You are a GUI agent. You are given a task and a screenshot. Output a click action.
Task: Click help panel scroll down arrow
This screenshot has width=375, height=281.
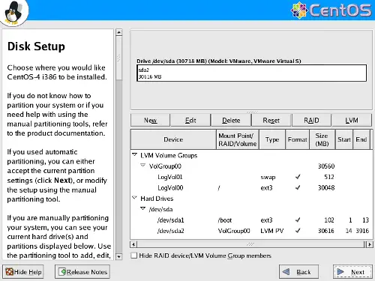[119, 256]
